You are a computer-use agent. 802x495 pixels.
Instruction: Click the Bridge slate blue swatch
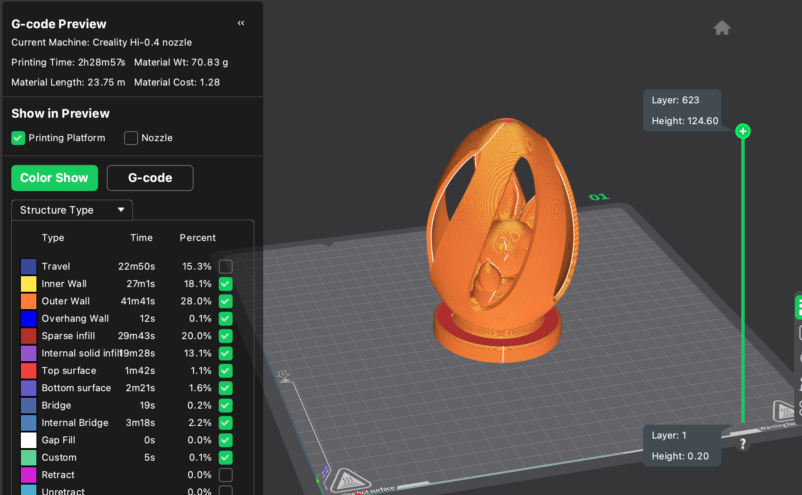pos(29,406)
